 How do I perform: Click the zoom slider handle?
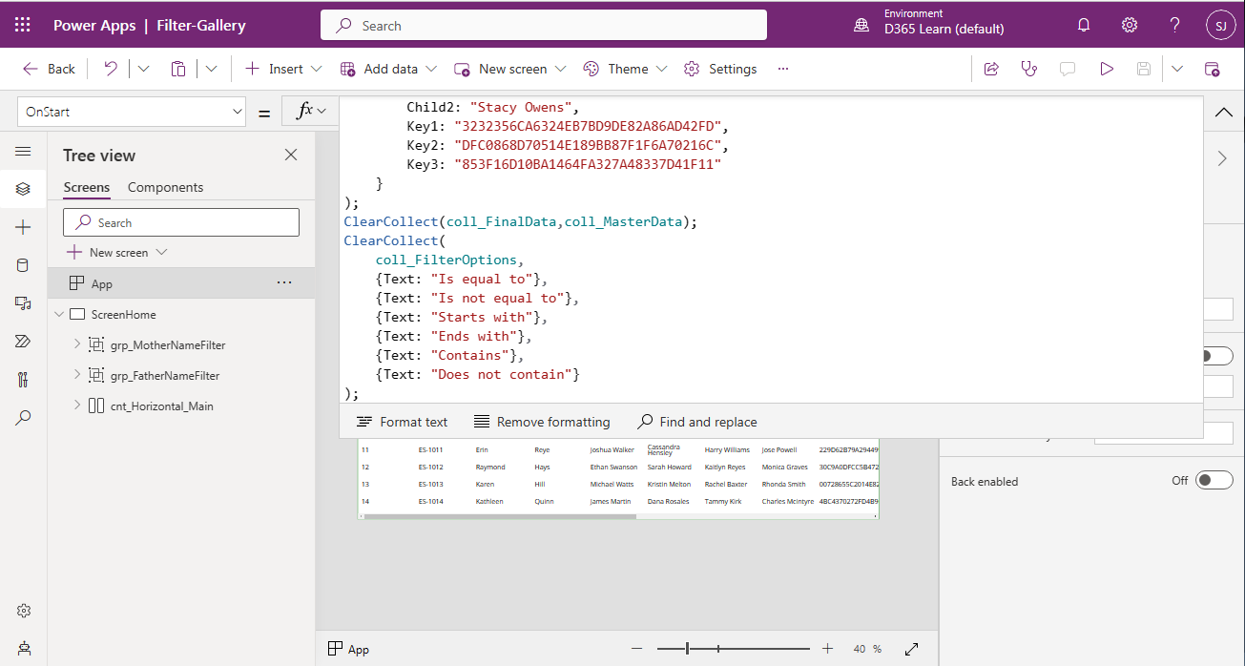(688, 649)
